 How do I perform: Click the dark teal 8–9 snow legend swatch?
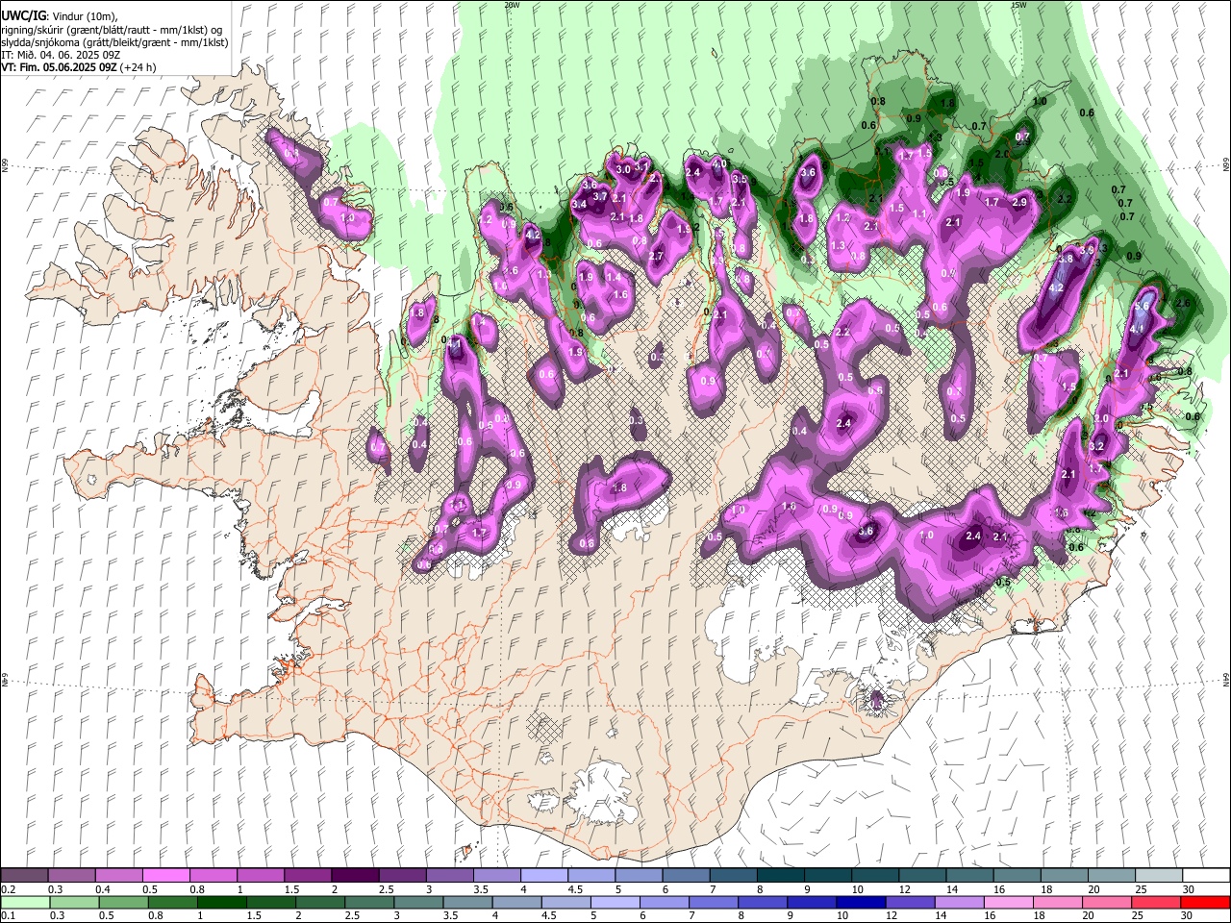pos(780,876)
